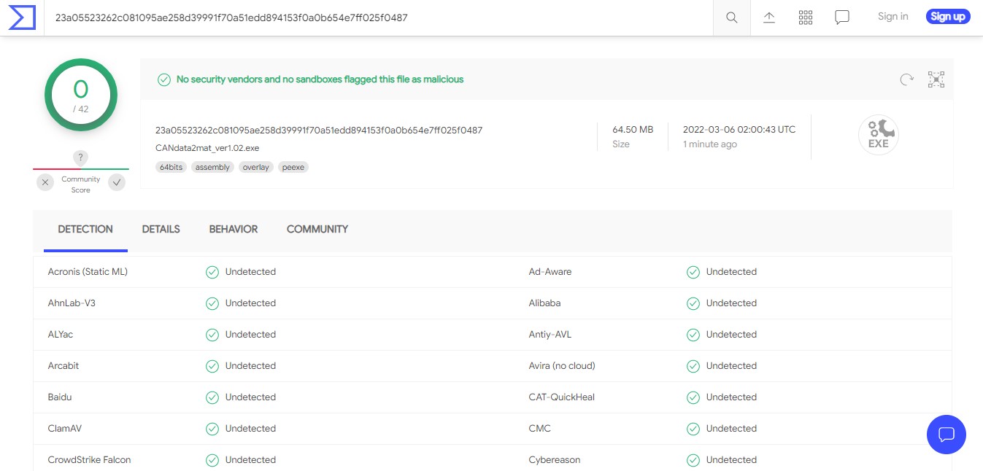
Task: Click the CMC vendor name
Action: 540,429
